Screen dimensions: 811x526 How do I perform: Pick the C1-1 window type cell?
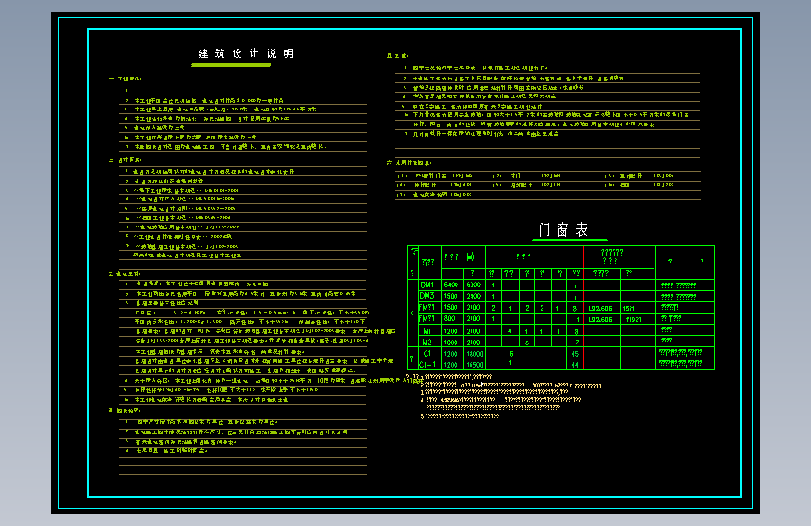427,364
